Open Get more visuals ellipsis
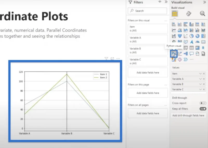 [192, 59]
